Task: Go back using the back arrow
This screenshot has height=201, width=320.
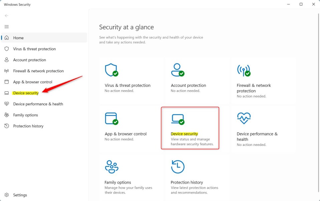Action: 7,16
